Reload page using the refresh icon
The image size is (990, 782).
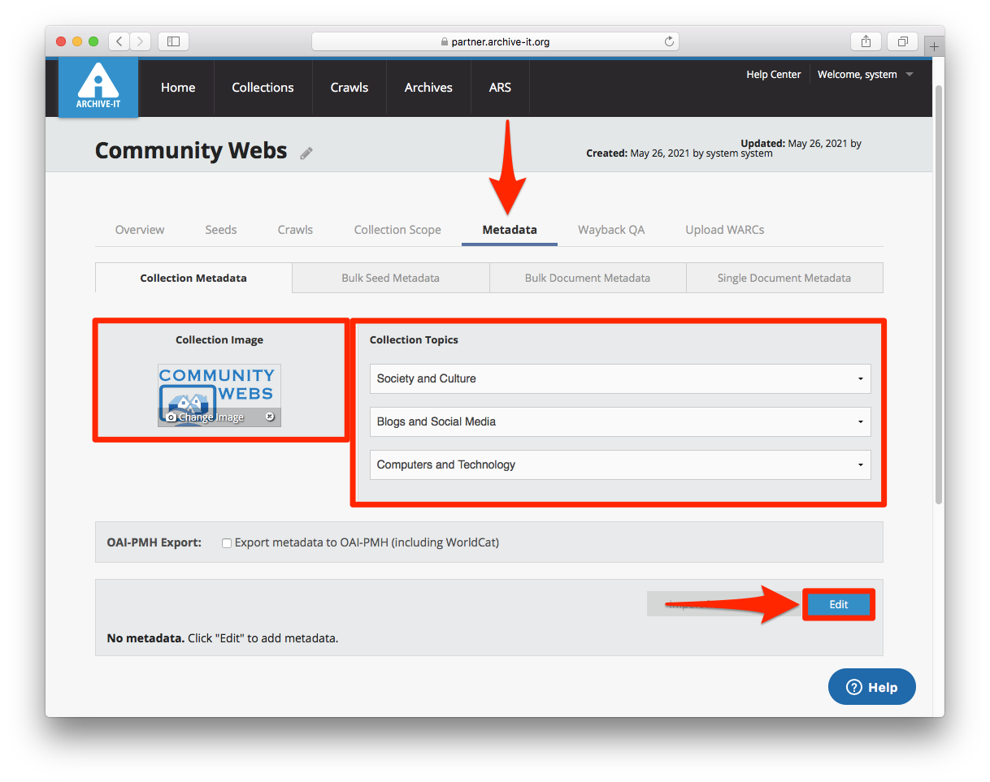[669, 41]
